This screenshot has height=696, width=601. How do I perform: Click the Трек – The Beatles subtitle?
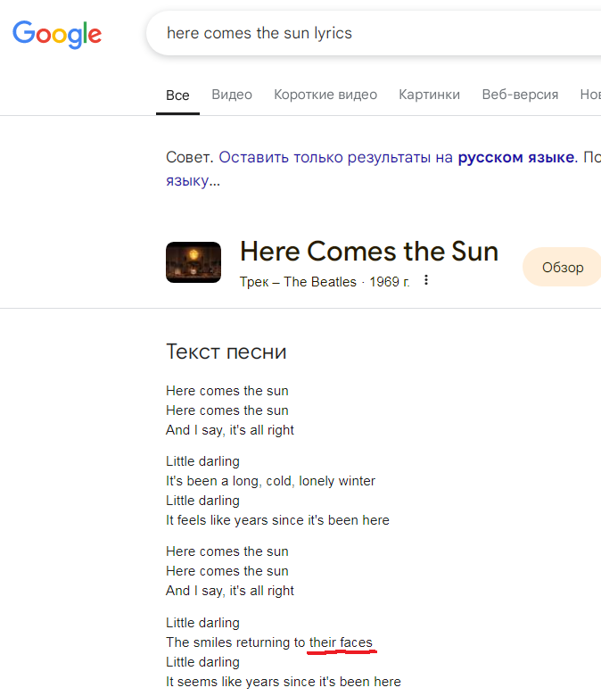pos(298,282)
